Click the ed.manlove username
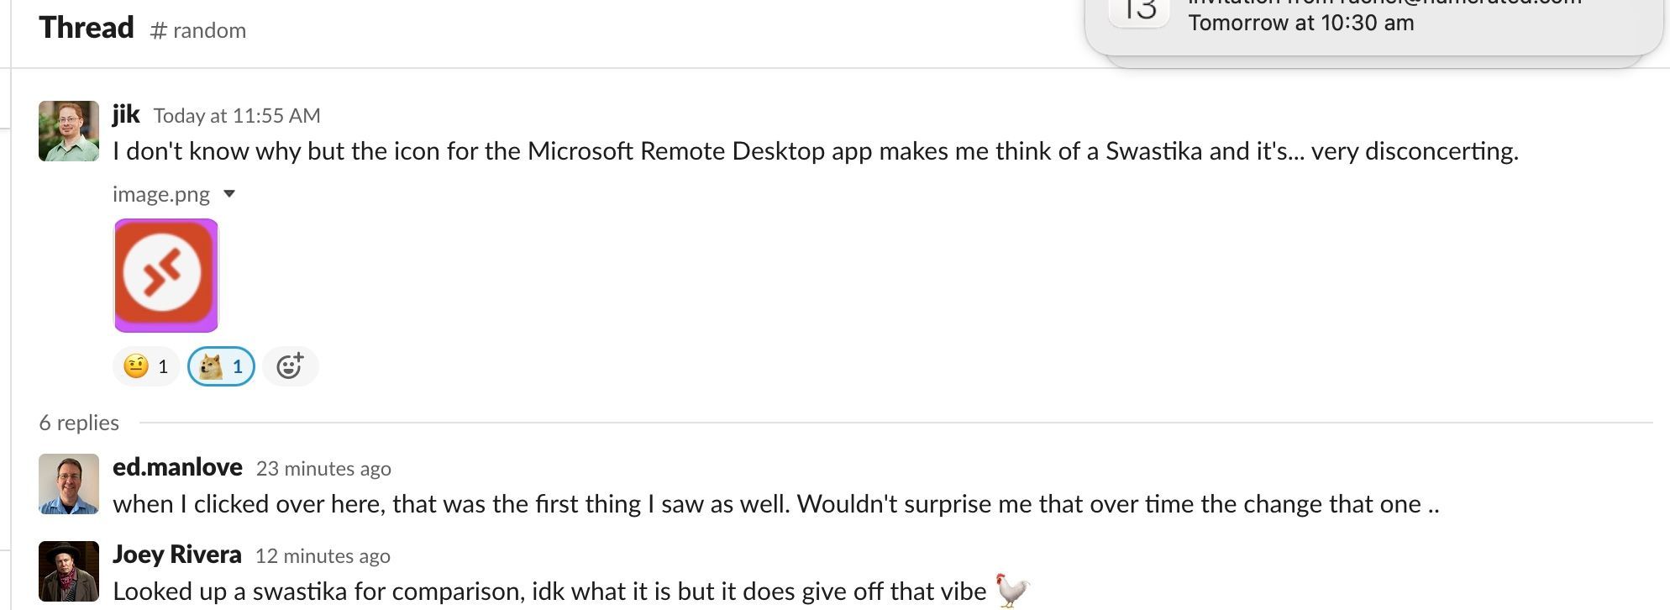This screenshot has width=1670, height=610. click(177, 467)
